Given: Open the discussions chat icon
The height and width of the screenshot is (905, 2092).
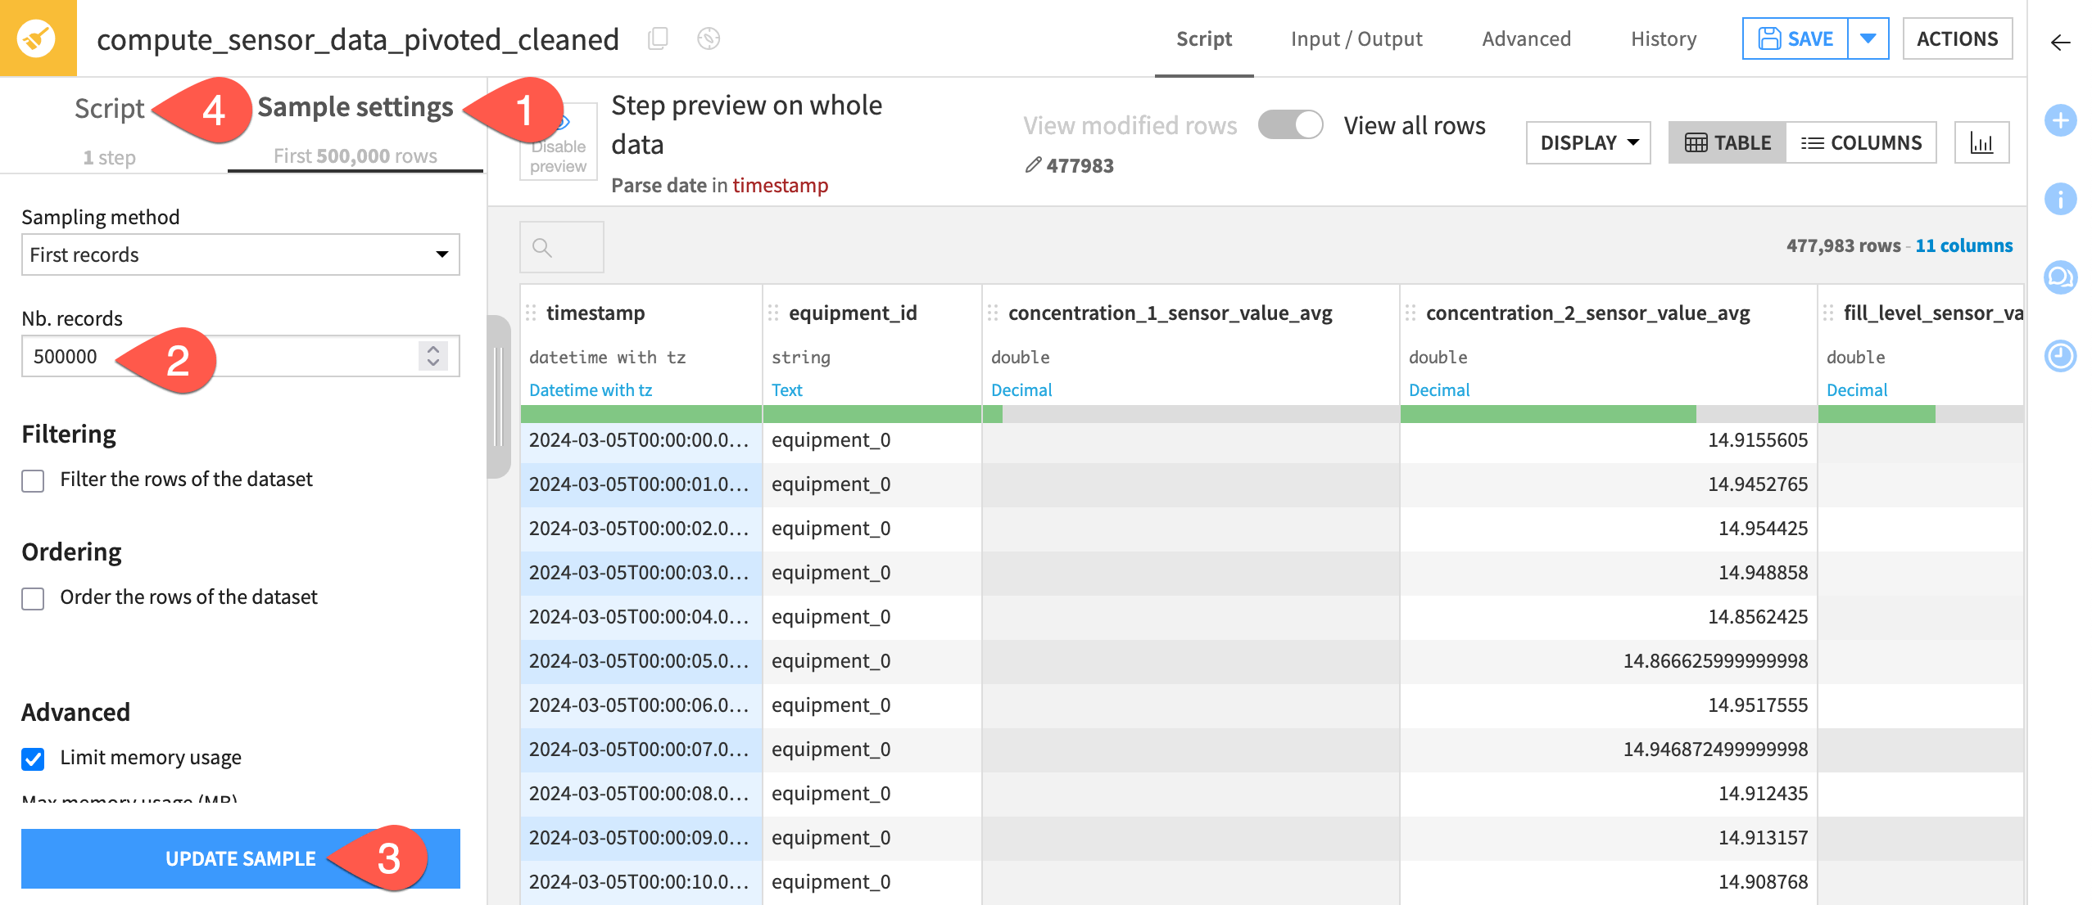Looking at the screenshot, I should (x=2060, y=277).
